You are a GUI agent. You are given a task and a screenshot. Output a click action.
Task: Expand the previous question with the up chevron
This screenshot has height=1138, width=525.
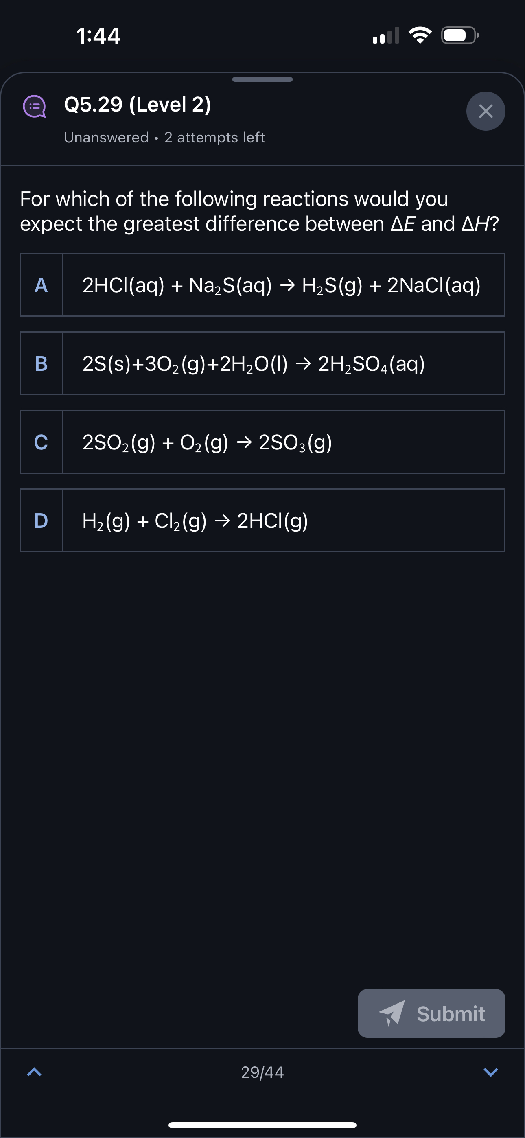coord(34,1071)
